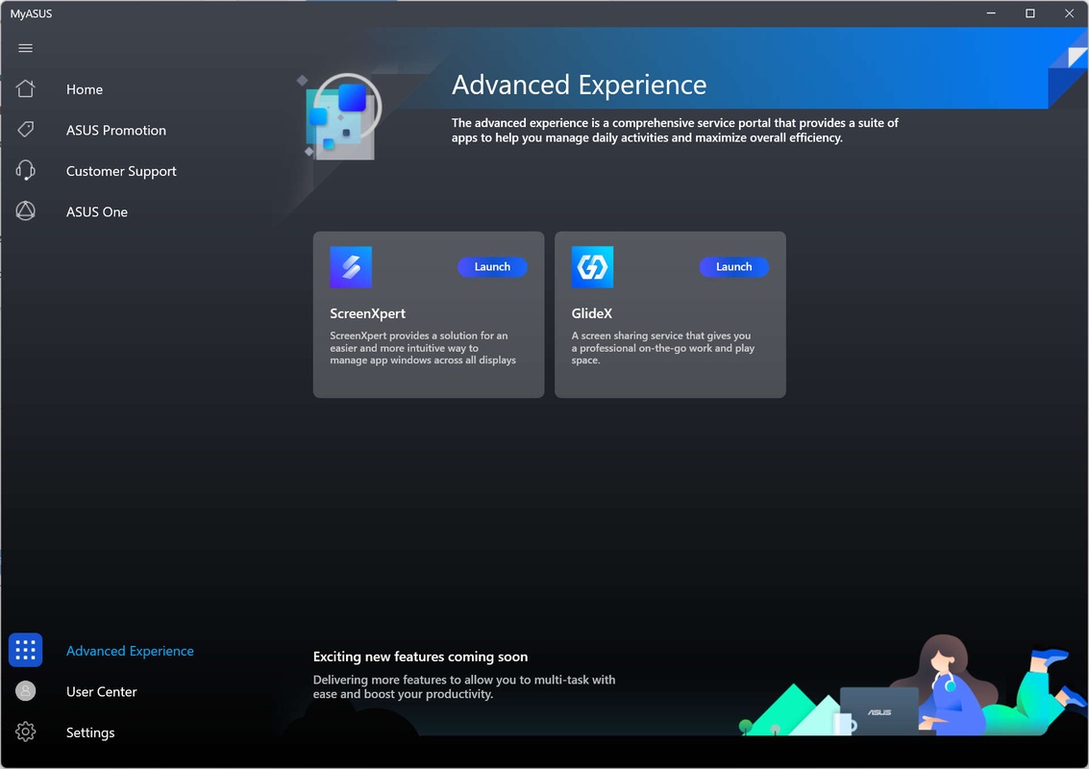Go to the Home menu item
The width and height of the screenshot is (1089, 769).
click(x=85, y=89)
